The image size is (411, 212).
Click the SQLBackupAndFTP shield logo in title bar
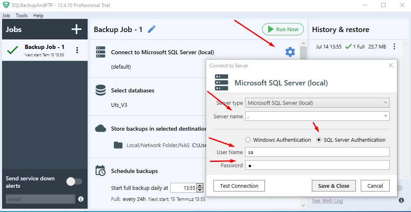(x=6, y=5)
